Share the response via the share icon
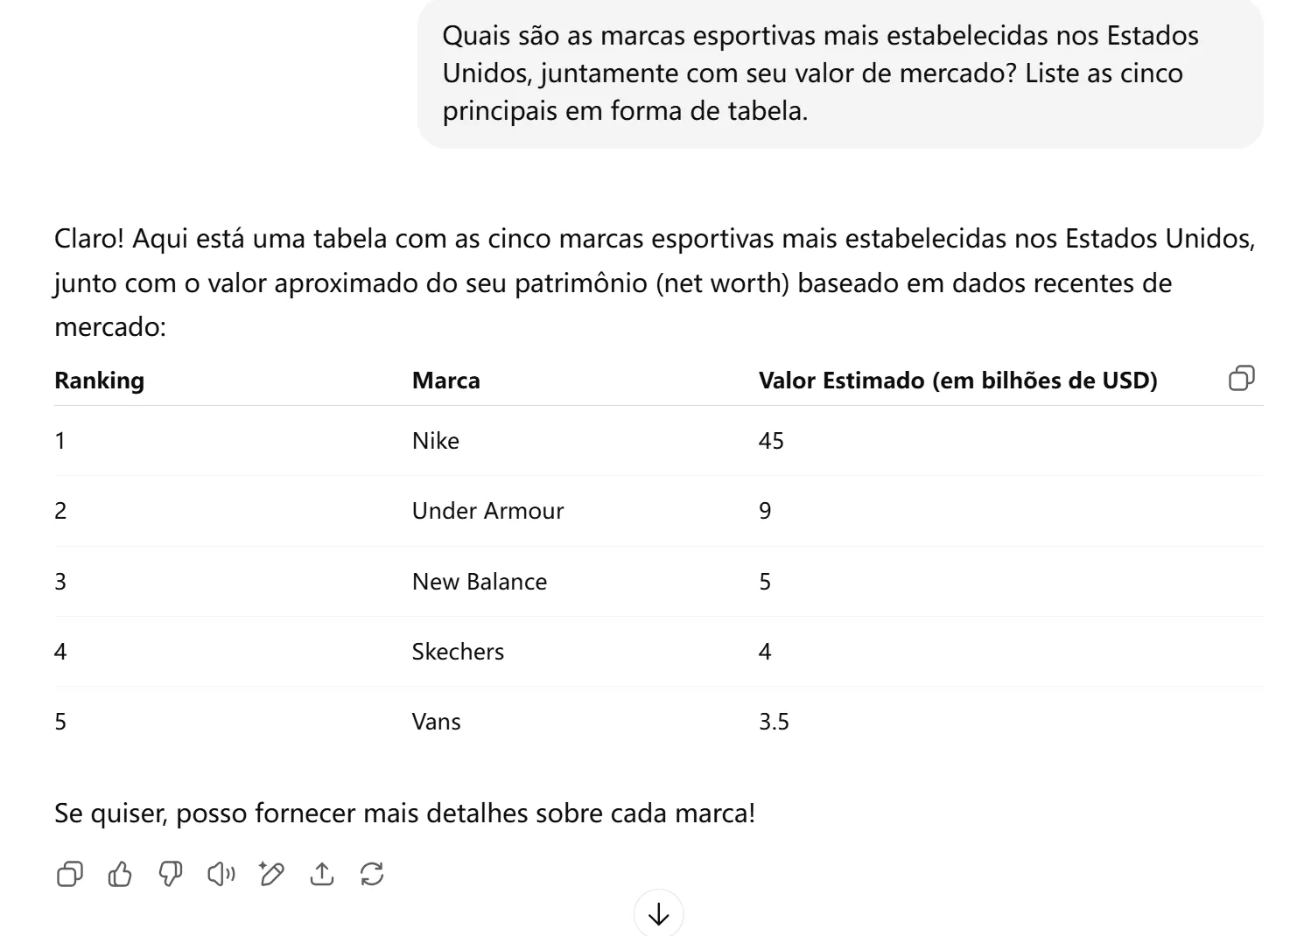Viewport: 1311px width, 936px height. [x=322, y=874]
